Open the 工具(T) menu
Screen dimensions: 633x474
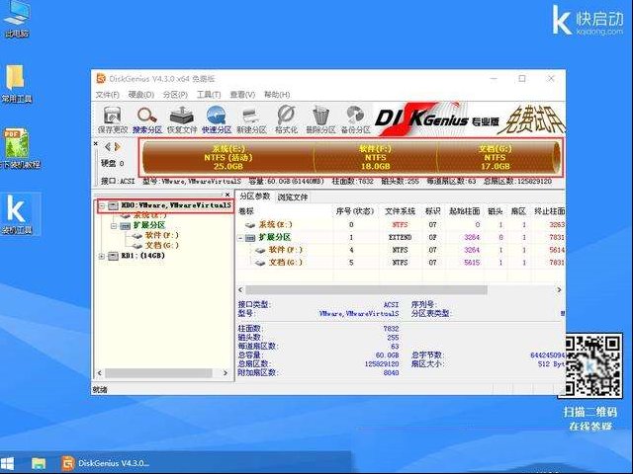click(x=209, y=95)
